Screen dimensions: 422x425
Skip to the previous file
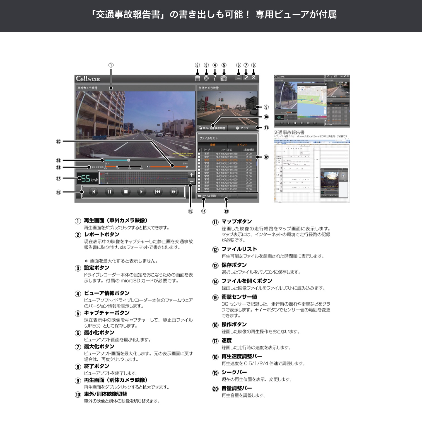pyautogui.click(x=158, y=191)
